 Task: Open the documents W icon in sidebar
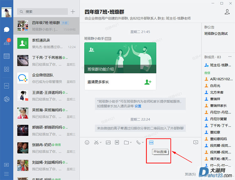7,86
